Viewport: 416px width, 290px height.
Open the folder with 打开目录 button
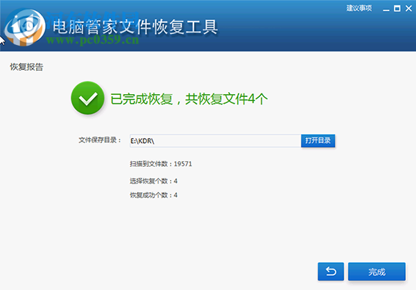tap(318, 141)
